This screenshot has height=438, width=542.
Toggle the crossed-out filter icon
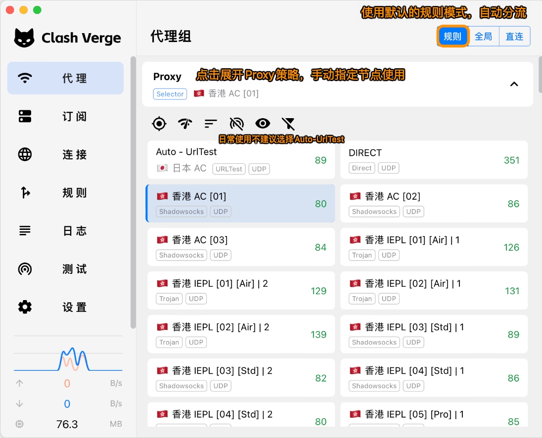[288, 124]
